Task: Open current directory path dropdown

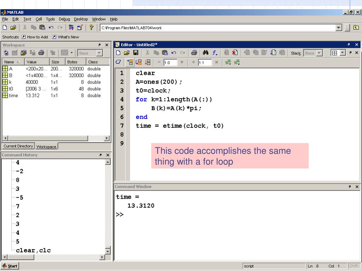Action: coord(338,28)
